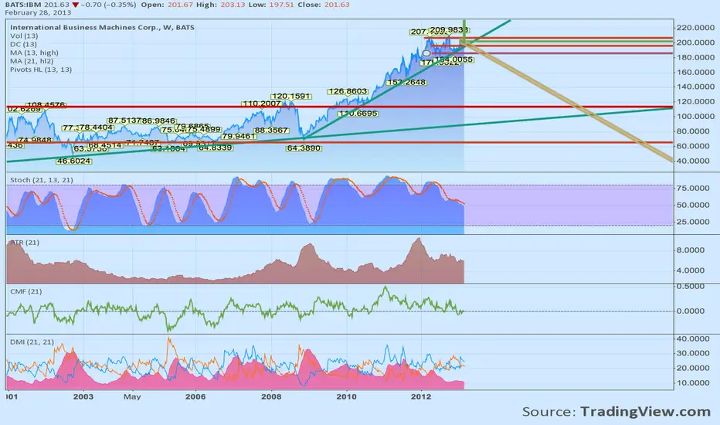
Task: Open the ATR (21) pane label
Action: tap(25, 243)
